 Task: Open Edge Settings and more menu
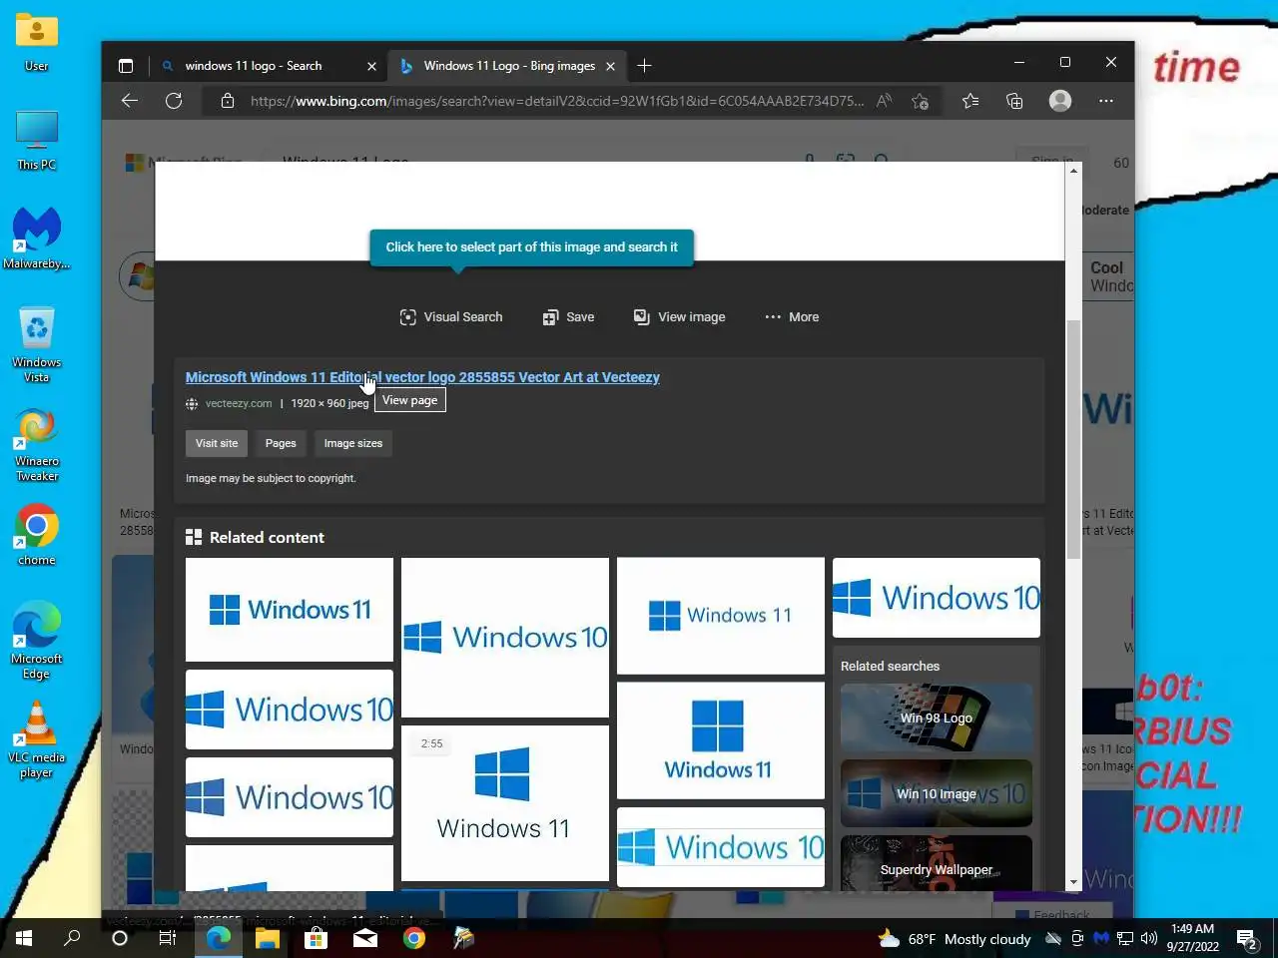pyautogui.click(x=1106, y=101)
